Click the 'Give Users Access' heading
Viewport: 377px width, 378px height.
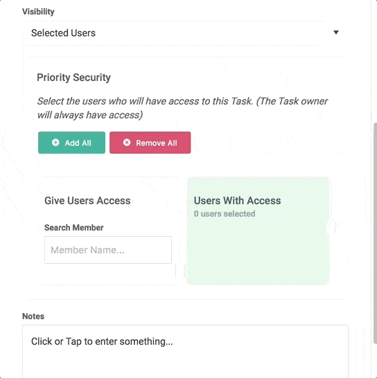coord(87,201)
